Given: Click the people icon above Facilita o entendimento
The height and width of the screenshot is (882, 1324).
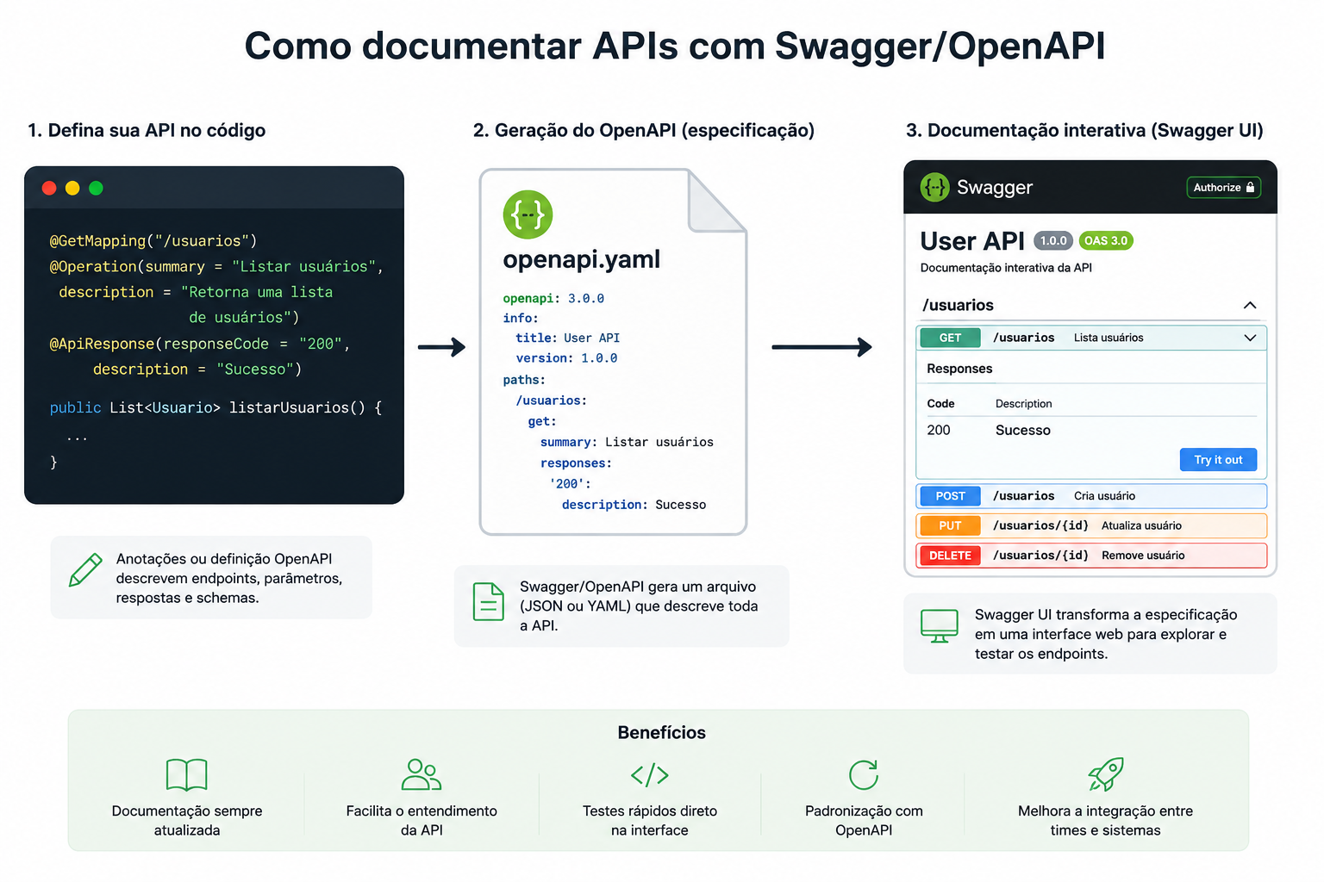Looking at the screenshot, I should click(x=422, y=774).
